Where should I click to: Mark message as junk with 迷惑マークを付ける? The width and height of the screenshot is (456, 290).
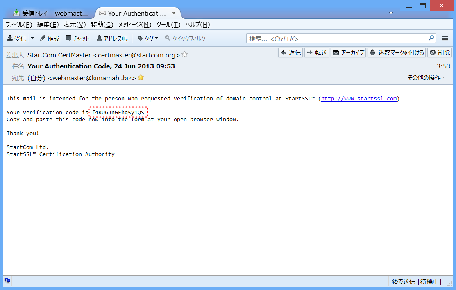(396, 52)
